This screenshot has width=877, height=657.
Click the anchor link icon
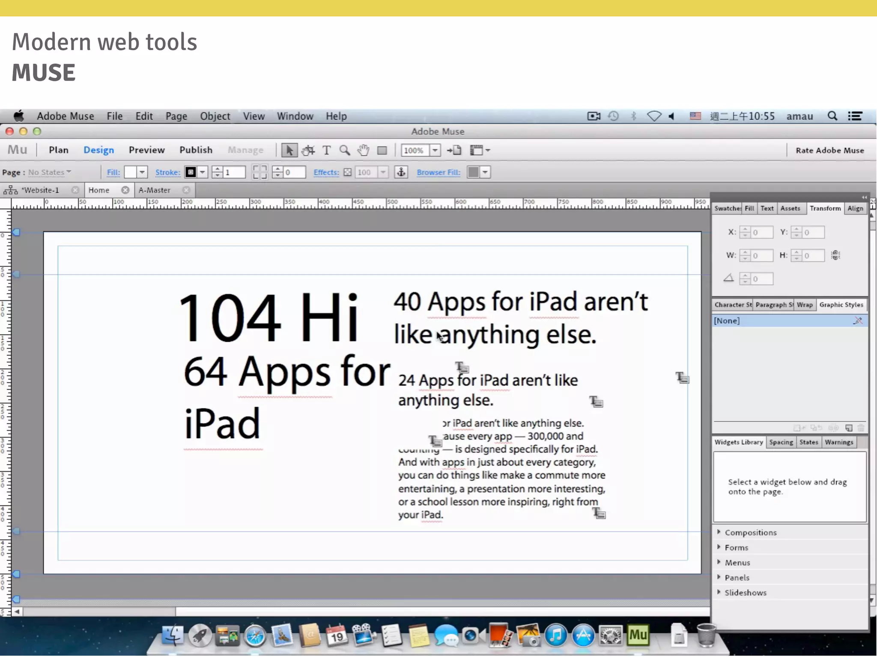tap(401, 172)
